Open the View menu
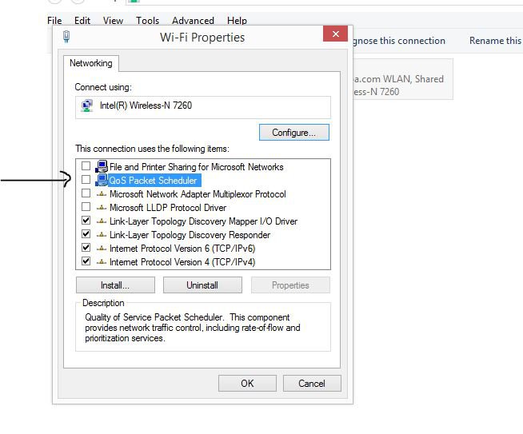Screen dimensions: 523x434 pyautogui.click(x=113, y=21)
